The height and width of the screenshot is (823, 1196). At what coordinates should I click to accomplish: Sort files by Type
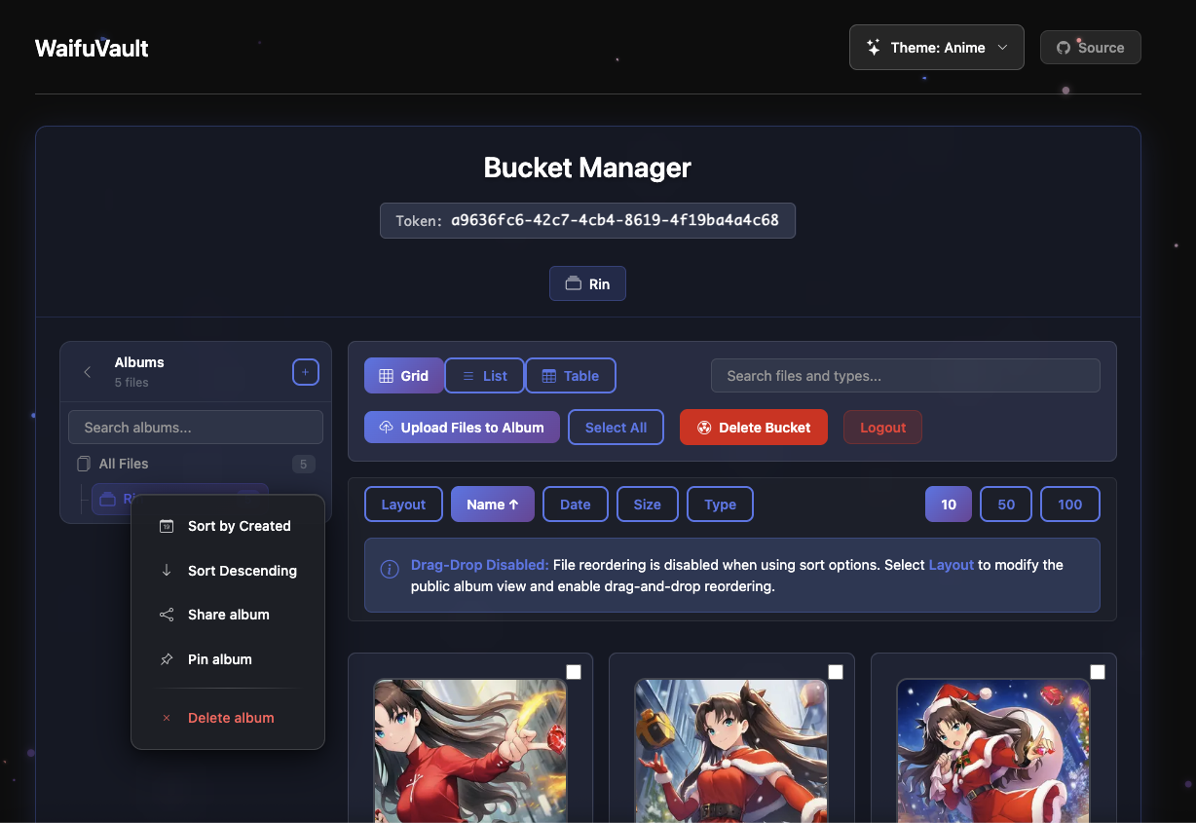tap(721, 505)
